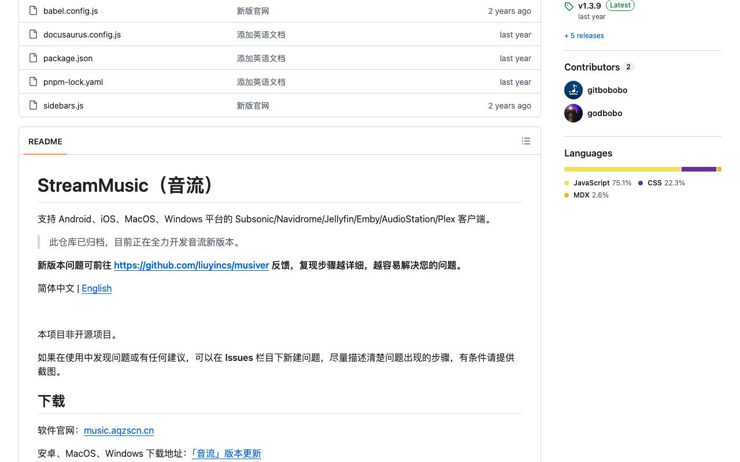Open sidebars.js commit message 新版官网
740x462 pixels.
point(253,106)
